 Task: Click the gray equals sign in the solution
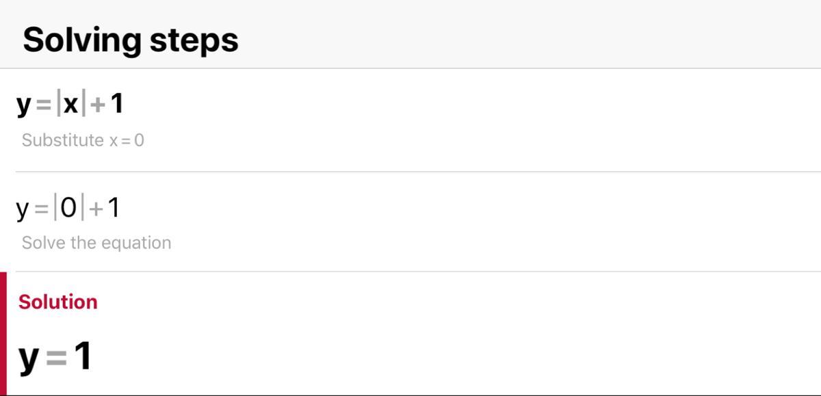point(56,358)
